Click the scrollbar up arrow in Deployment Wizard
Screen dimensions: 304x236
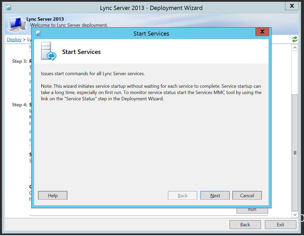coord(295,48)
